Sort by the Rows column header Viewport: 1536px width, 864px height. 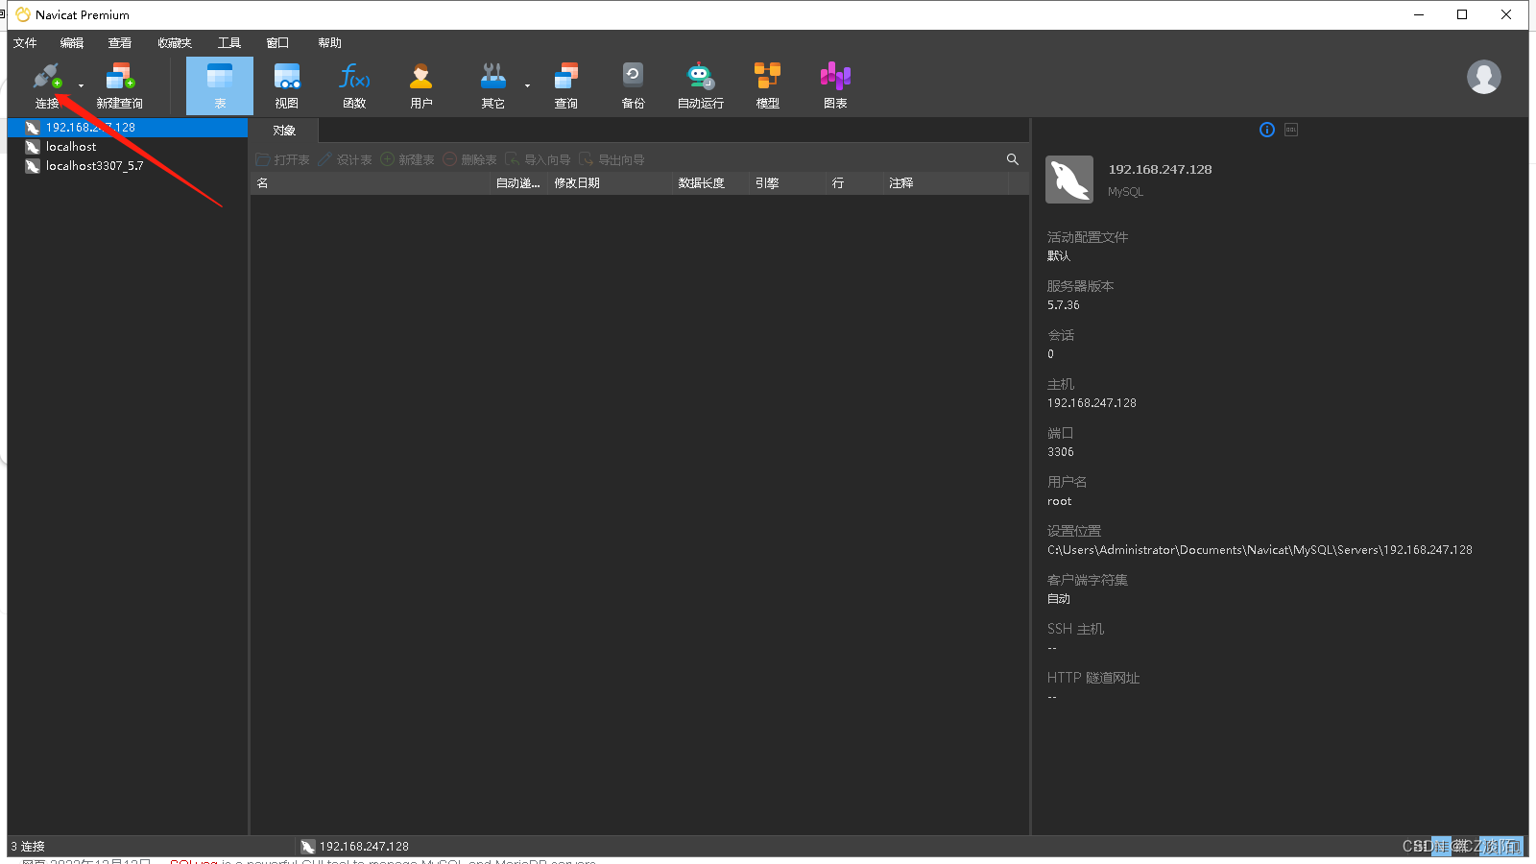(854, 183)
